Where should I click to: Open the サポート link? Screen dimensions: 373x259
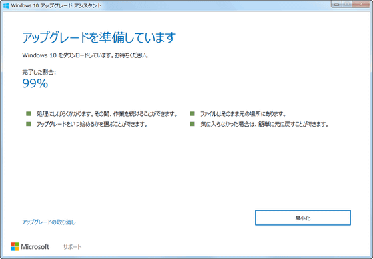[72, 247]
